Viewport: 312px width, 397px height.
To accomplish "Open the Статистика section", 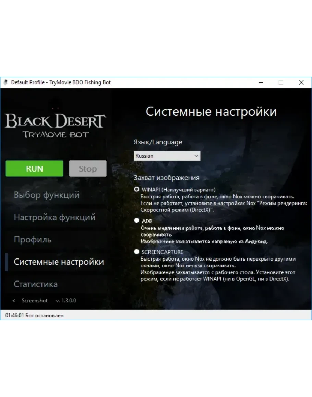I will pyautogui.click(x=36, y=284).
